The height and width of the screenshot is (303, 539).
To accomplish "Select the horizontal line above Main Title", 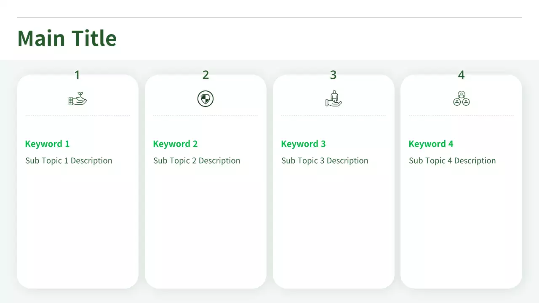I will pos(269,18).
